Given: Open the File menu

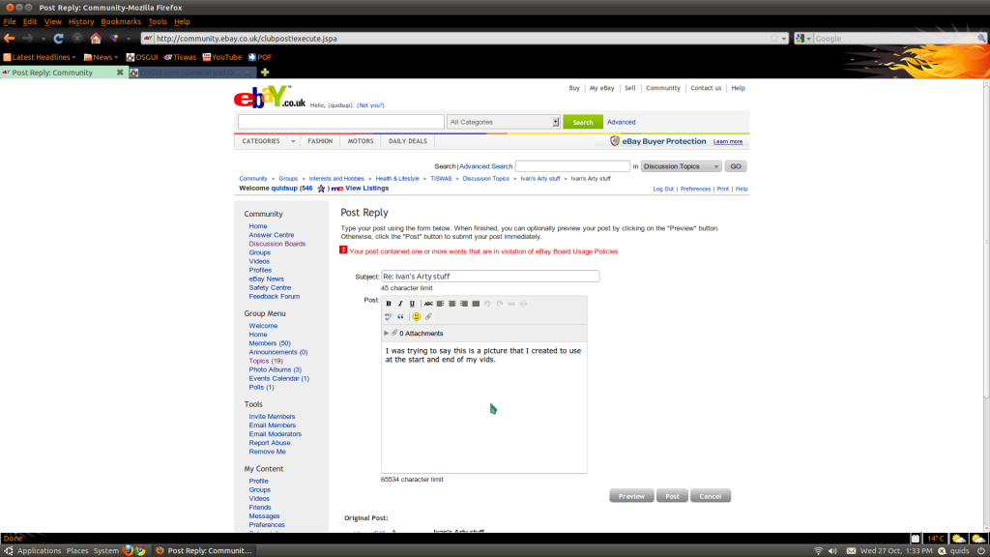Looking at the screenshot, I should point(10,21).
